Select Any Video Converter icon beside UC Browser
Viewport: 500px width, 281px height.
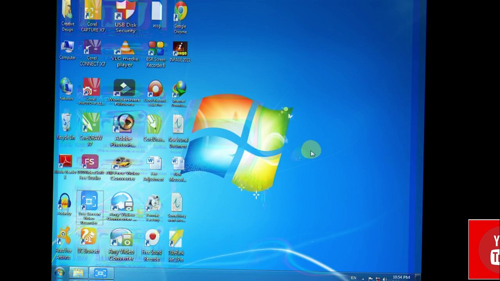coord(121,245)
